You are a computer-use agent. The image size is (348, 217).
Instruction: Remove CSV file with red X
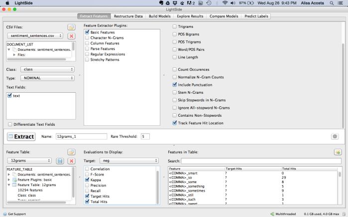click(71, 36)
